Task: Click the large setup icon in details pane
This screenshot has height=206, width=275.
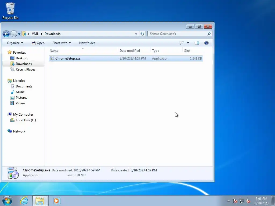Action: click(13, 173)
